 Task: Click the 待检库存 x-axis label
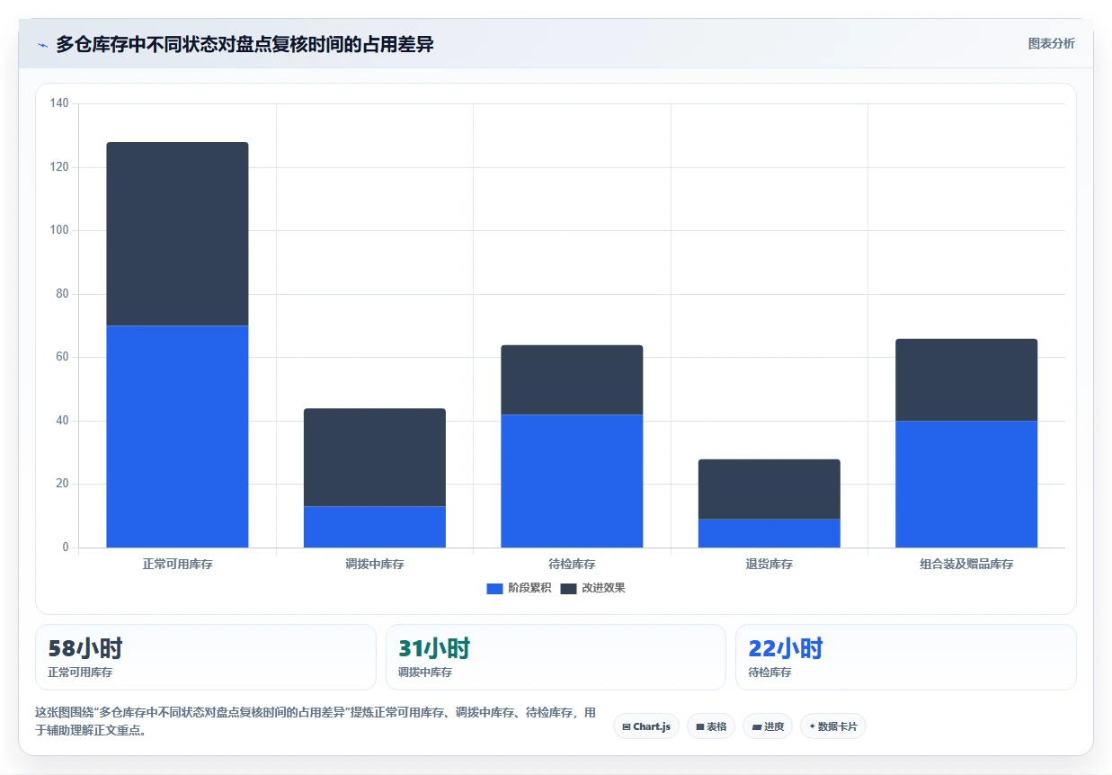point(572,565)
